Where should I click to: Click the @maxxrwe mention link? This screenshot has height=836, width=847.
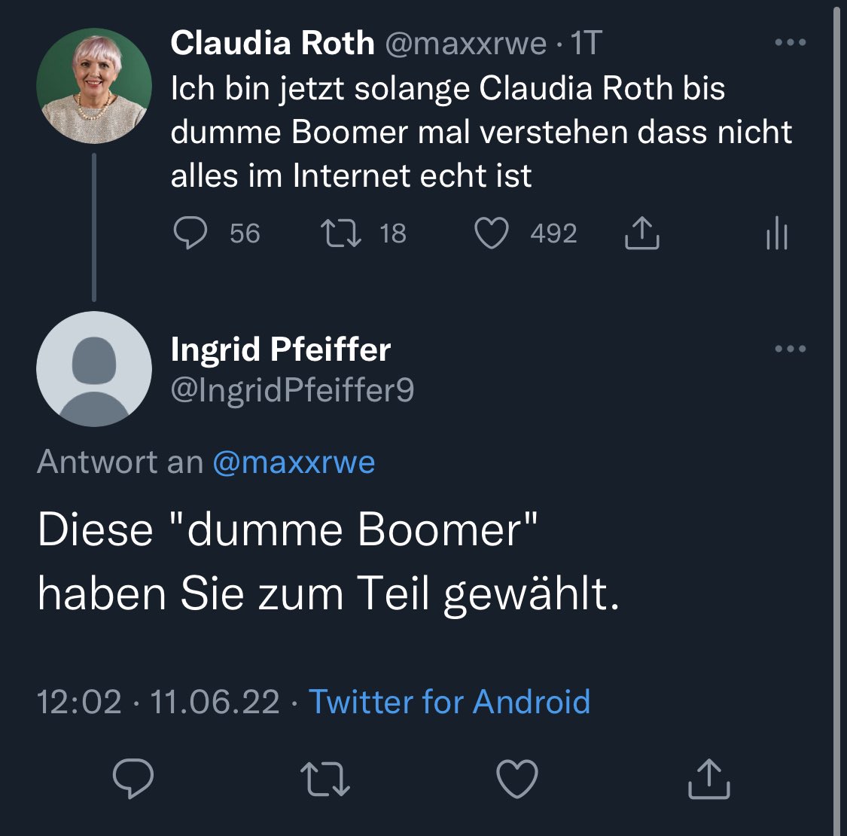coord(294,462)
